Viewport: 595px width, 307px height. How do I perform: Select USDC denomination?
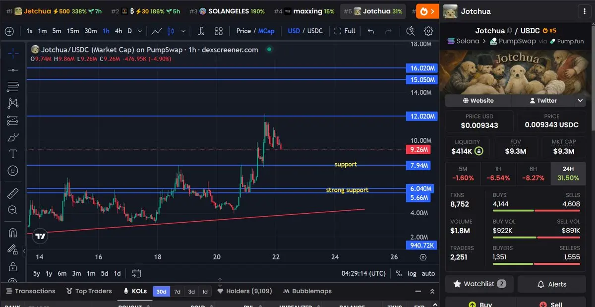[315, 31]
